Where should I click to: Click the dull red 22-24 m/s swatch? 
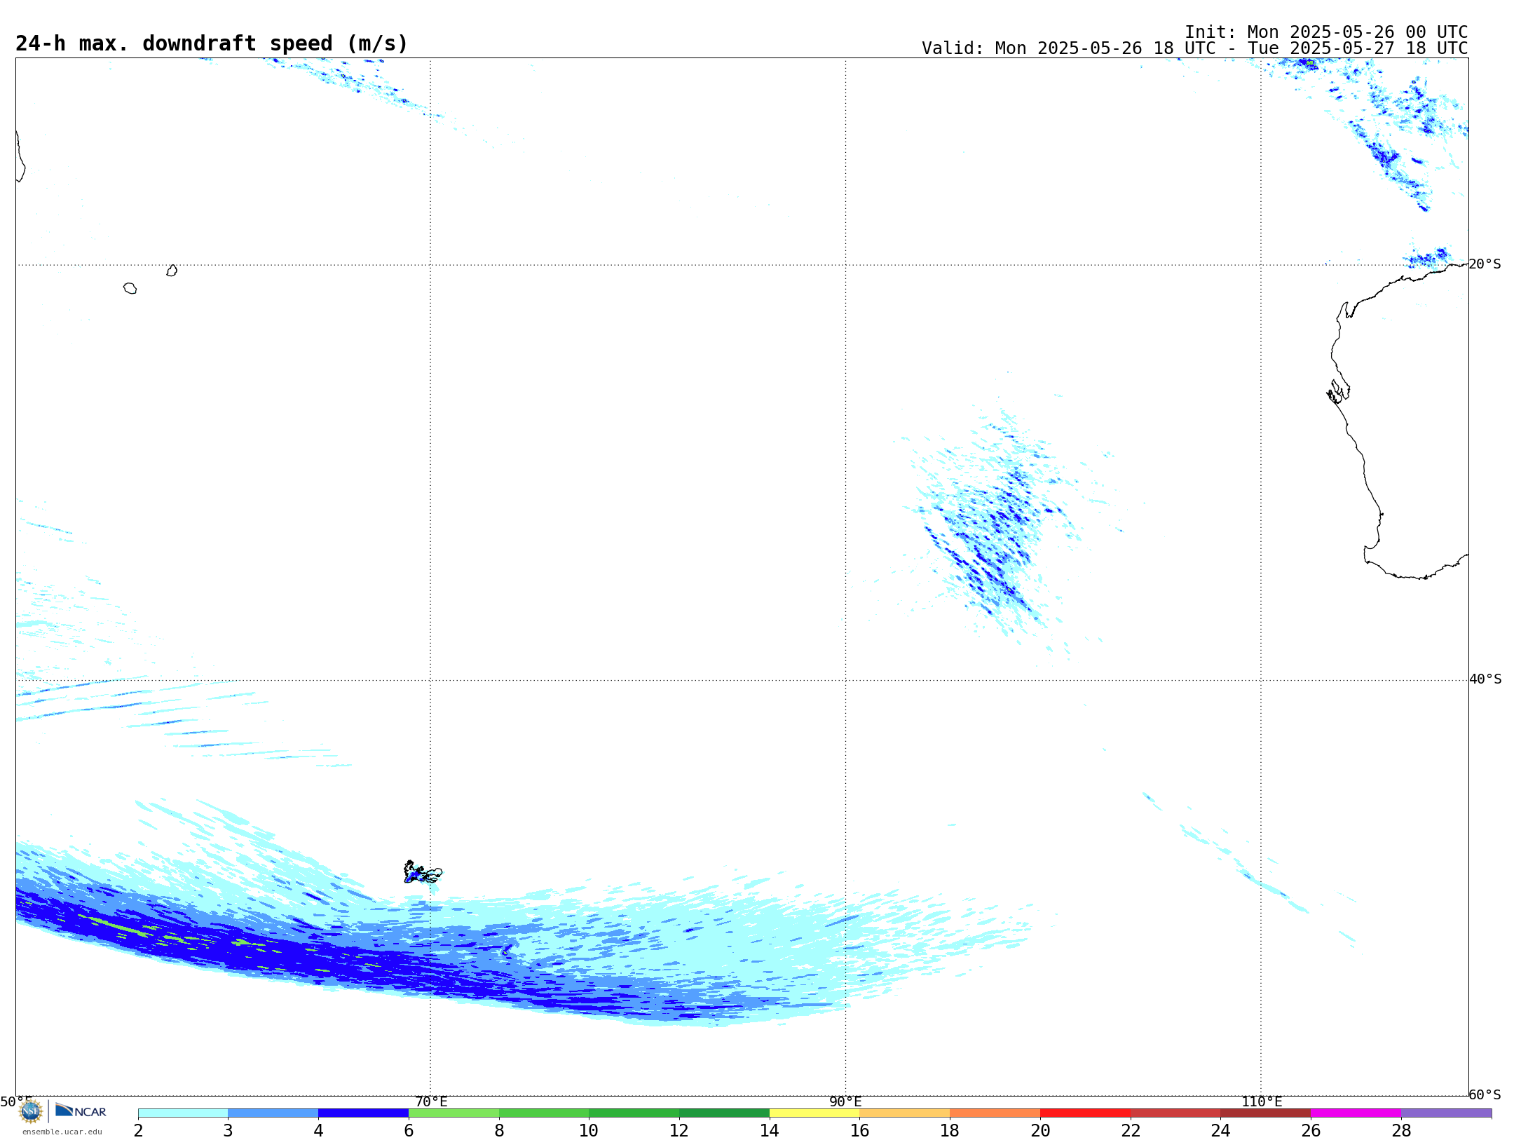pos(1176,1113)
